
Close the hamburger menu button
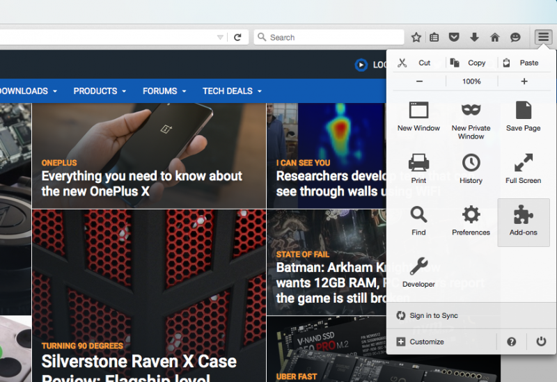point(543,38)
